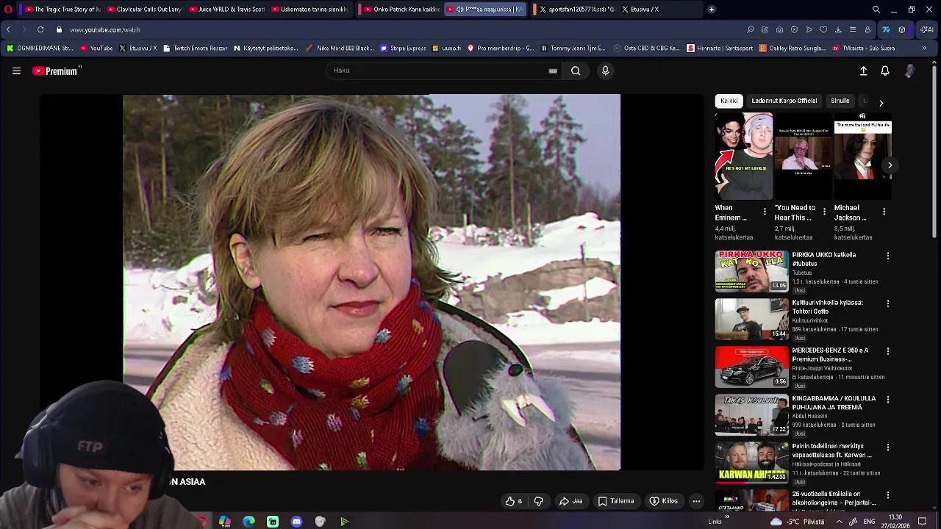The image size is (941, 529).
Task: Open weather widget -5°C Pilvistä
Action: 798,522
